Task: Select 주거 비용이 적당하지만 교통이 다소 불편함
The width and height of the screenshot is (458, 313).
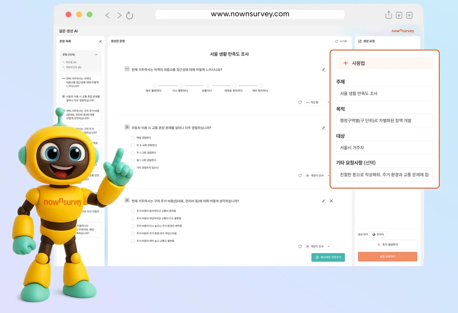Action: coord(133,218)
